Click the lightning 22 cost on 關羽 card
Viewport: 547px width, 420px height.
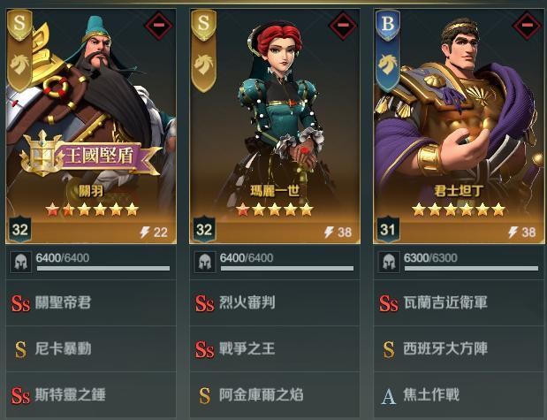point(154,233)
